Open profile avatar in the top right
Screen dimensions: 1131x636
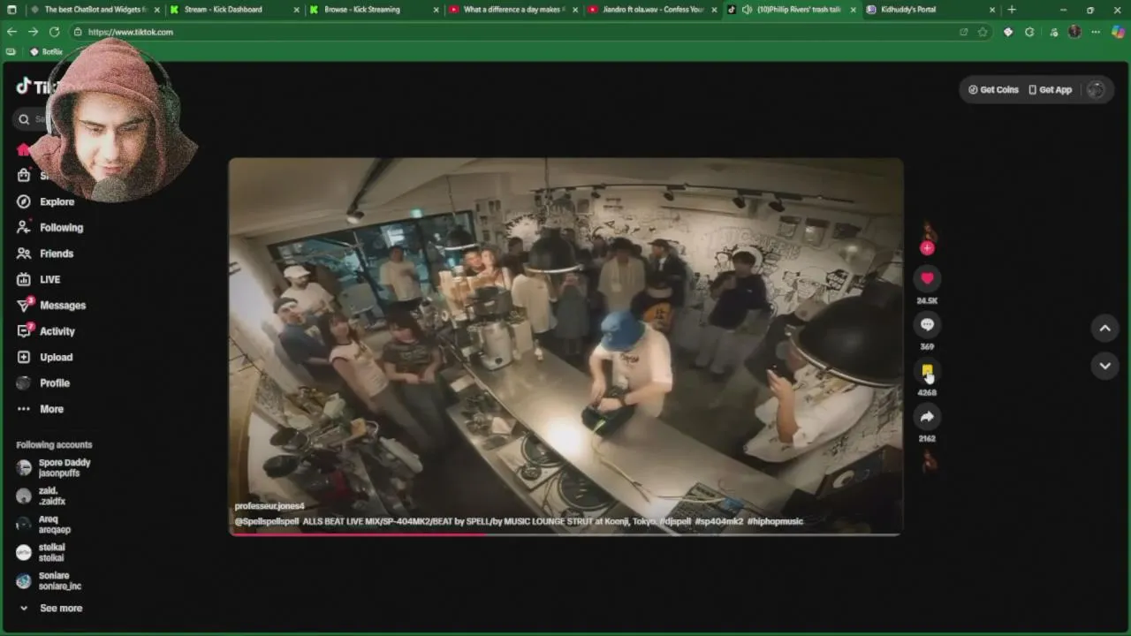(1096, 89)
